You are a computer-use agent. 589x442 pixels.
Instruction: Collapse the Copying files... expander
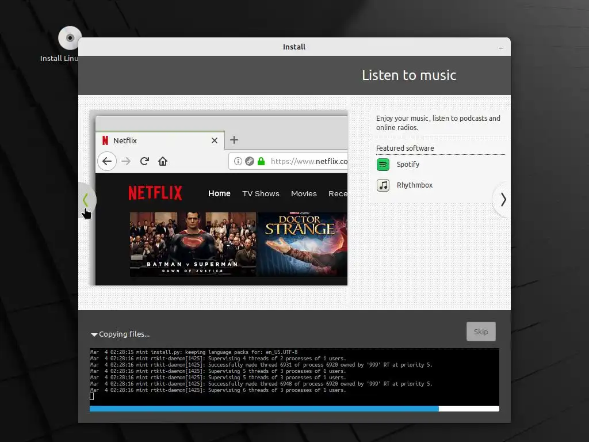(94, 334)
